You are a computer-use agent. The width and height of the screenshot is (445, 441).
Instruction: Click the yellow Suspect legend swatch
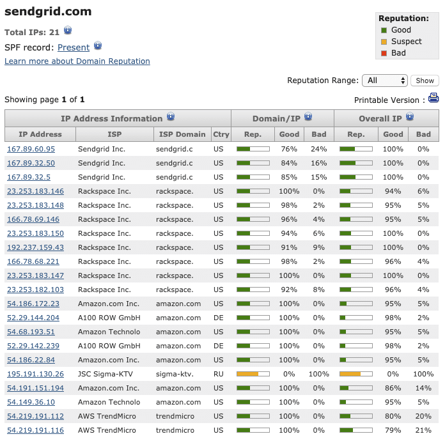coord(384,42)
